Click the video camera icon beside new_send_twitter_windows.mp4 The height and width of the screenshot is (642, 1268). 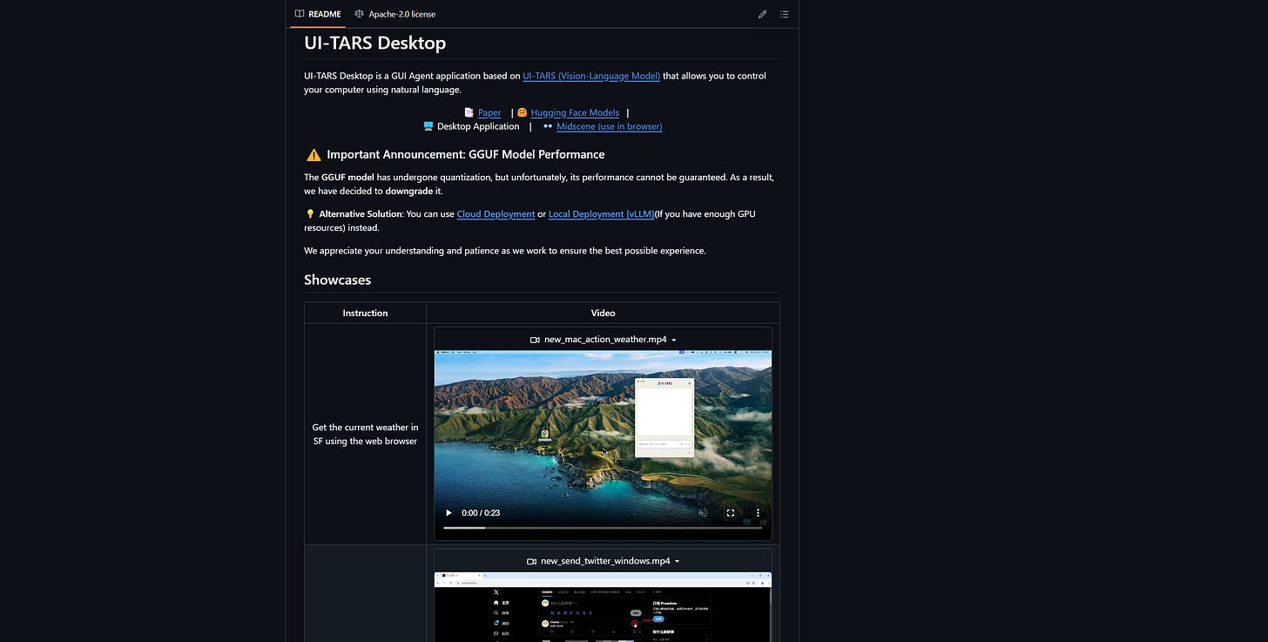point(531,562)
